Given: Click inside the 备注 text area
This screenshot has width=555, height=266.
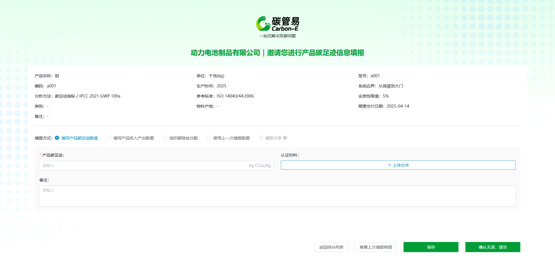Looking at the screenshot, I should (277, 196).
